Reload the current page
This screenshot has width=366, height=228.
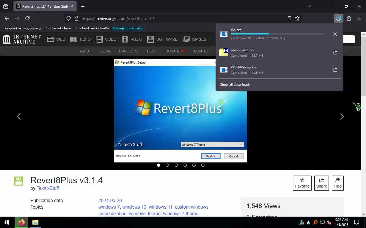[27, 18]
